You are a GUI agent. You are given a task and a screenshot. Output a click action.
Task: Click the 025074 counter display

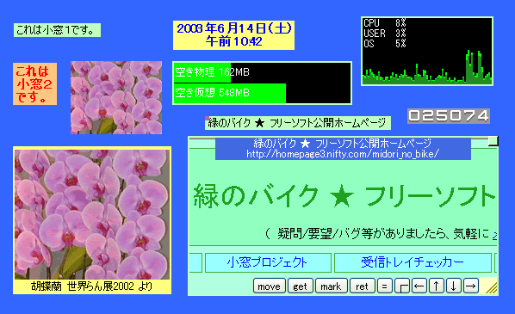(449, 116)
